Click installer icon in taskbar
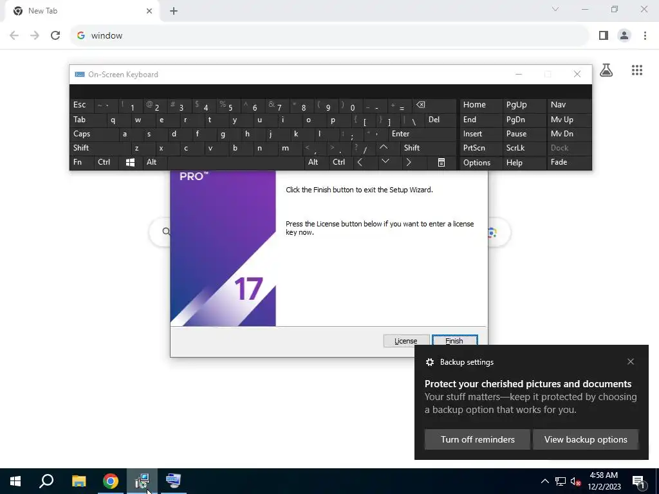The image size is (659, 494). coord(142,481)
